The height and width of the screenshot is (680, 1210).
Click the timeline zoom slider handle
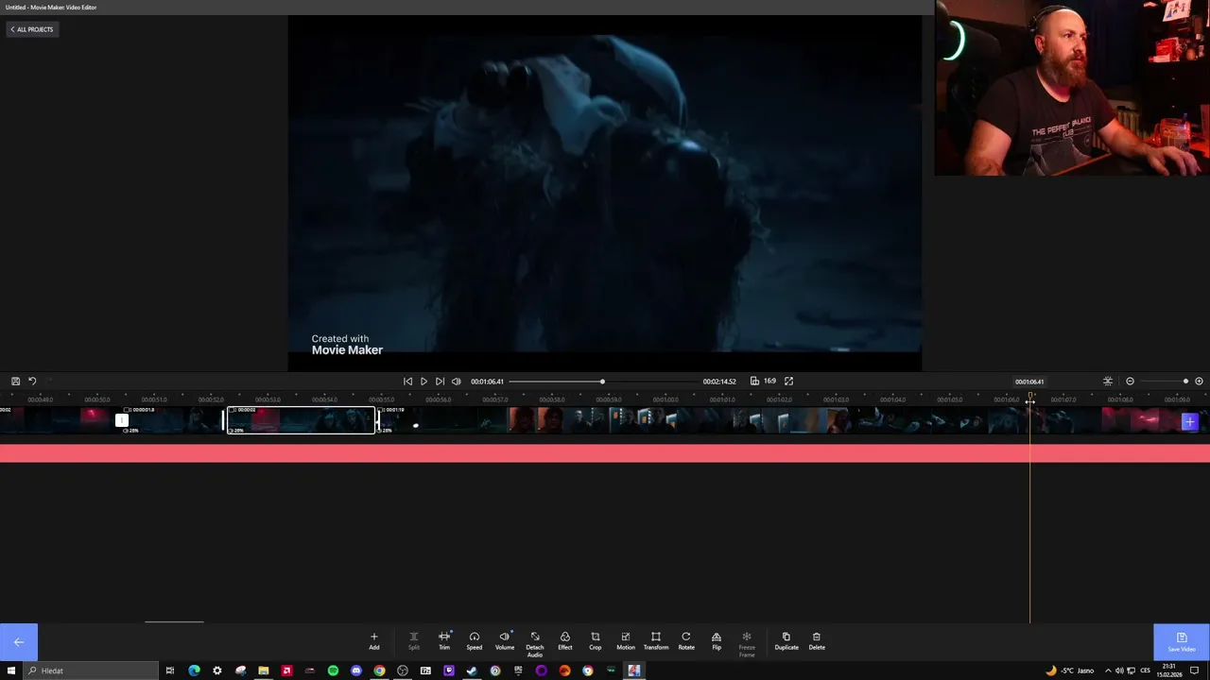(1185, 381)
